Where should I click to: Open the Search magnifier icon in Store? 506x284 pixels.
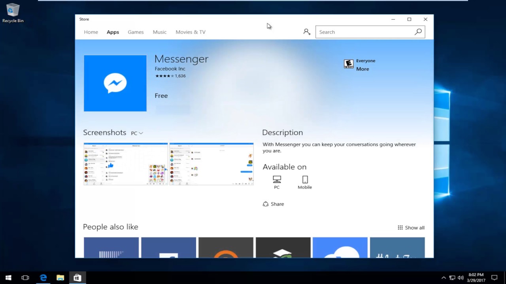pyautogui.click(x=418, y=32)
